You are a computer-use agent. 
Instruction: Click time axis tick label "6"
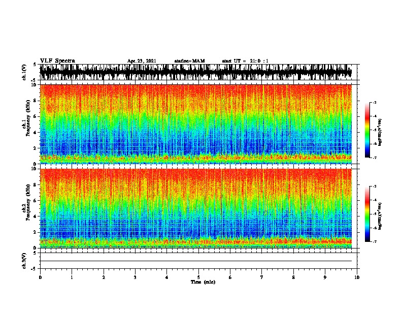(230, 277)
